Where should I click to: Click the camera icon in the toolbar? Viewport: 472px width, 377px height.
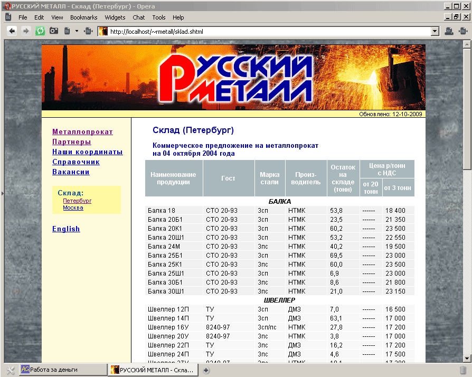[x=54, y=31]
